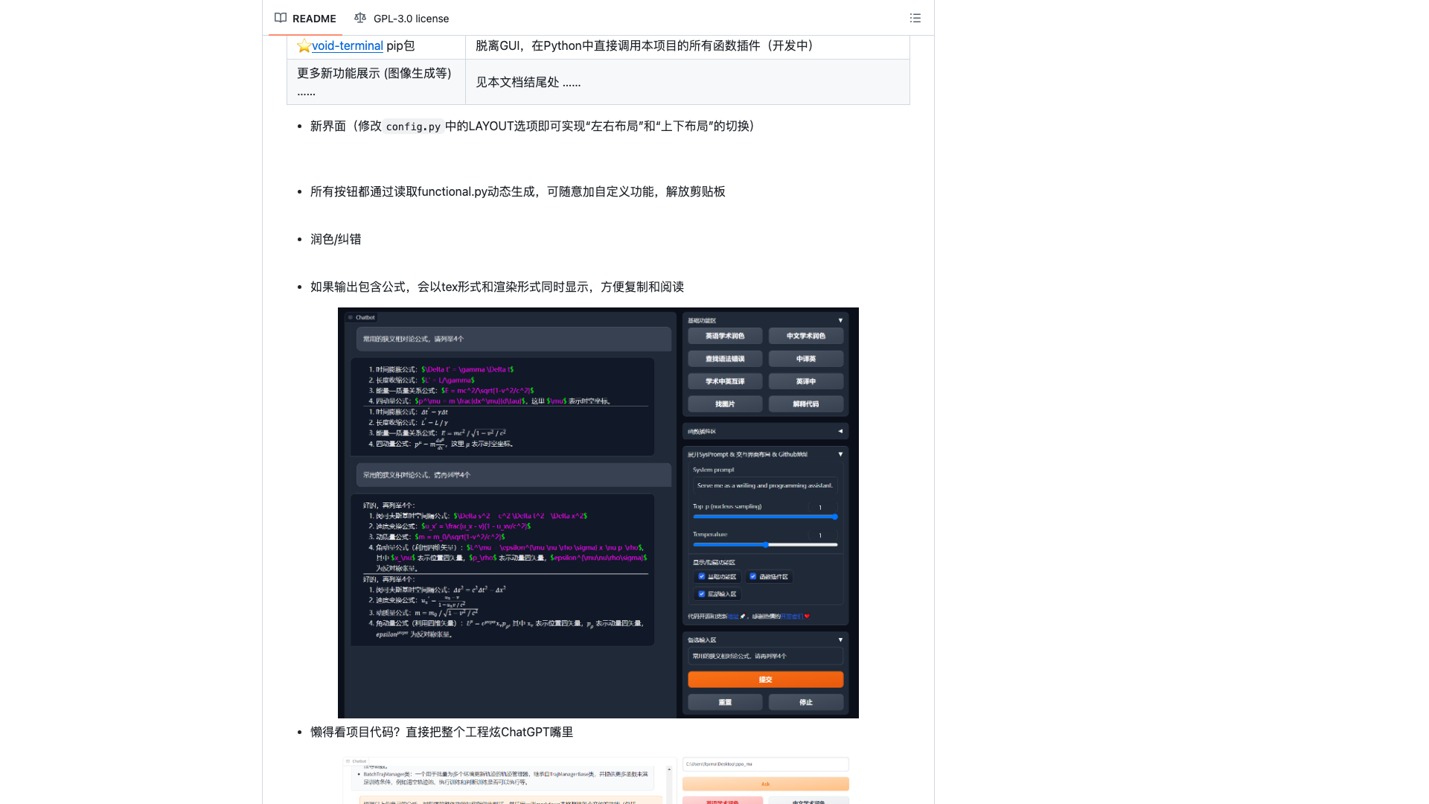Click the star emoji before void-terminal
The height and width of the screenshot is (804, 1429).
point(304,46)
